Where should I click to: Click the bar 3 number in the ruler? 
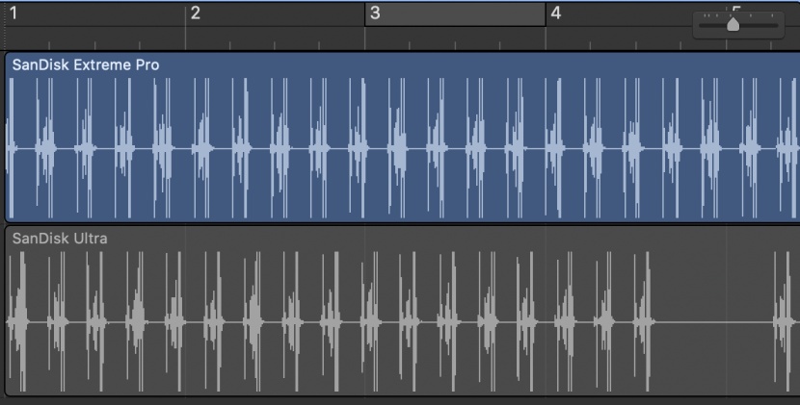(375, 13)
